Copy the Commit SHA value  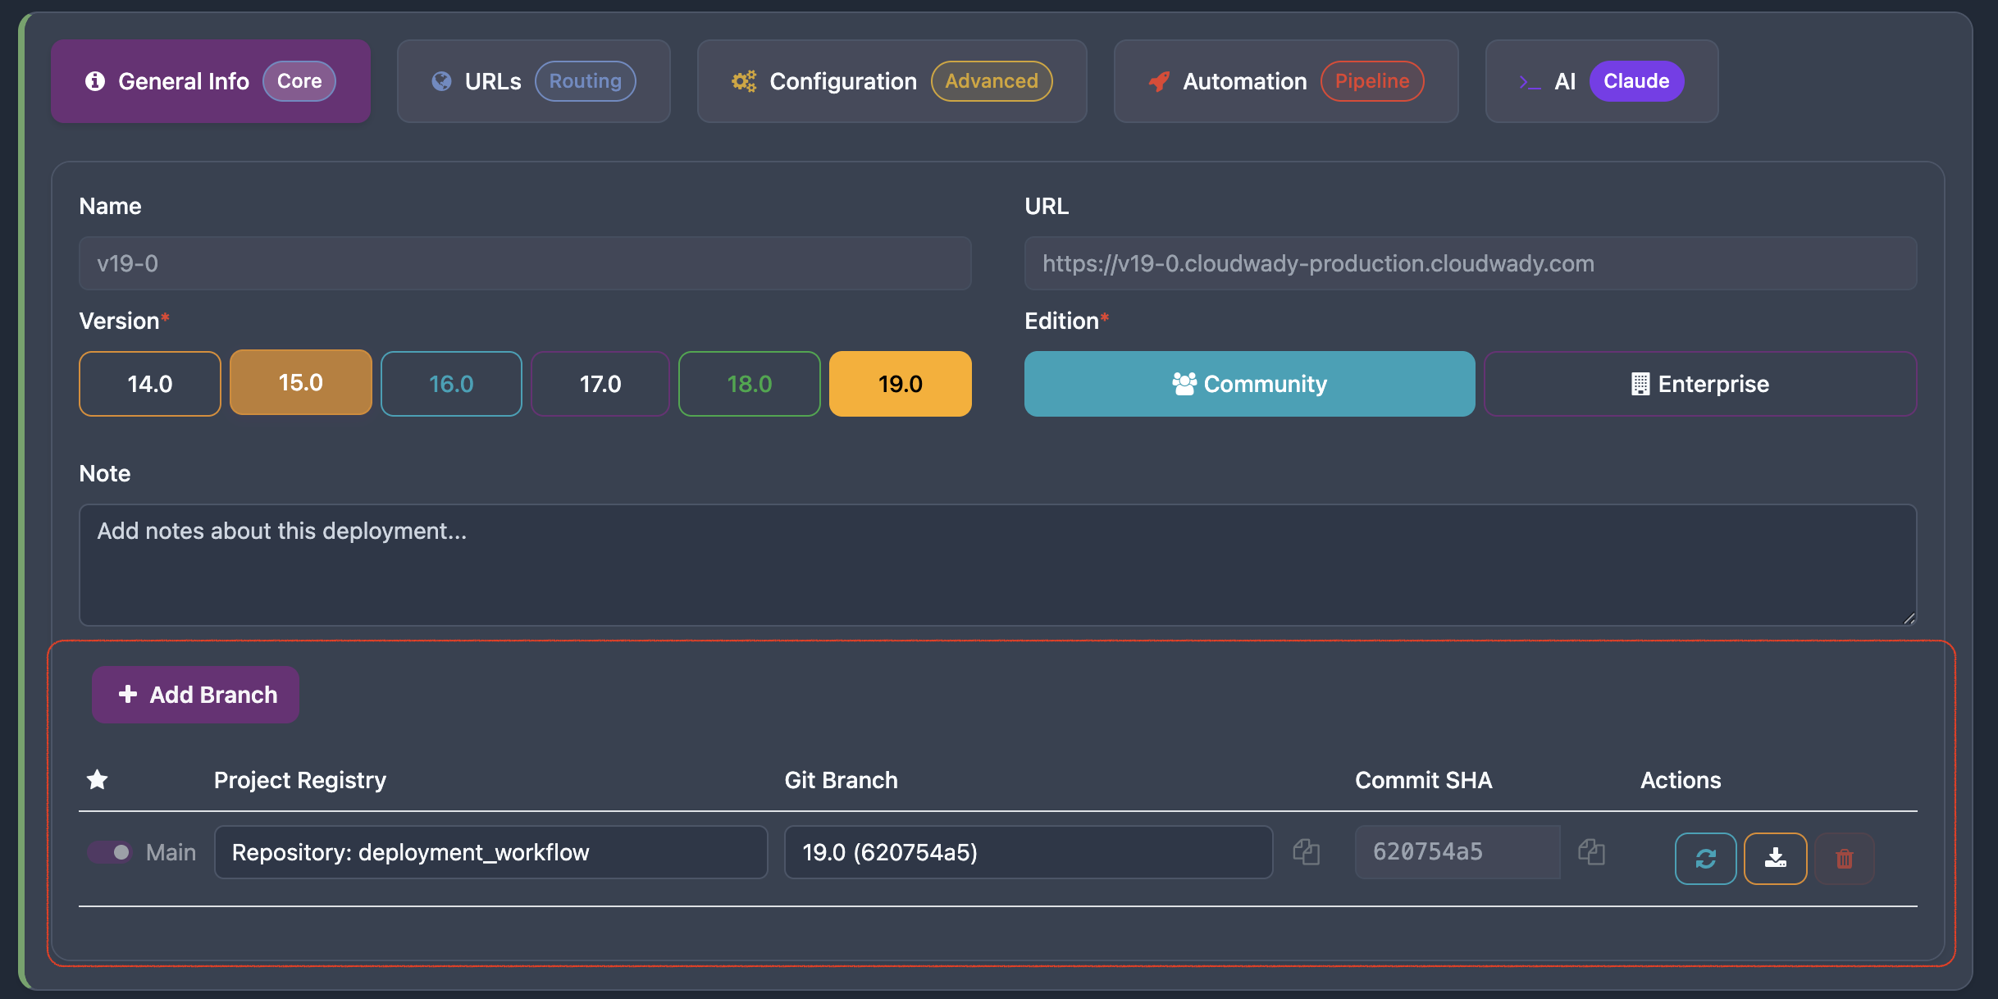click(x=1591, y=851)
